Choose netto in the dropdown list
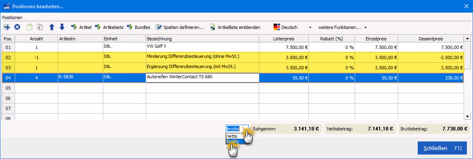Viewport: 473px width, 159px height. (x=237, y=136)
